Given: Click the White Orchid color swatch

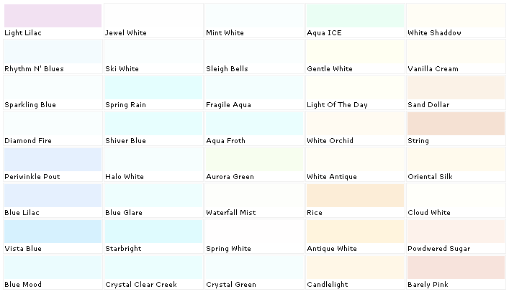Looking at the screenshot, I should (355, 124).
